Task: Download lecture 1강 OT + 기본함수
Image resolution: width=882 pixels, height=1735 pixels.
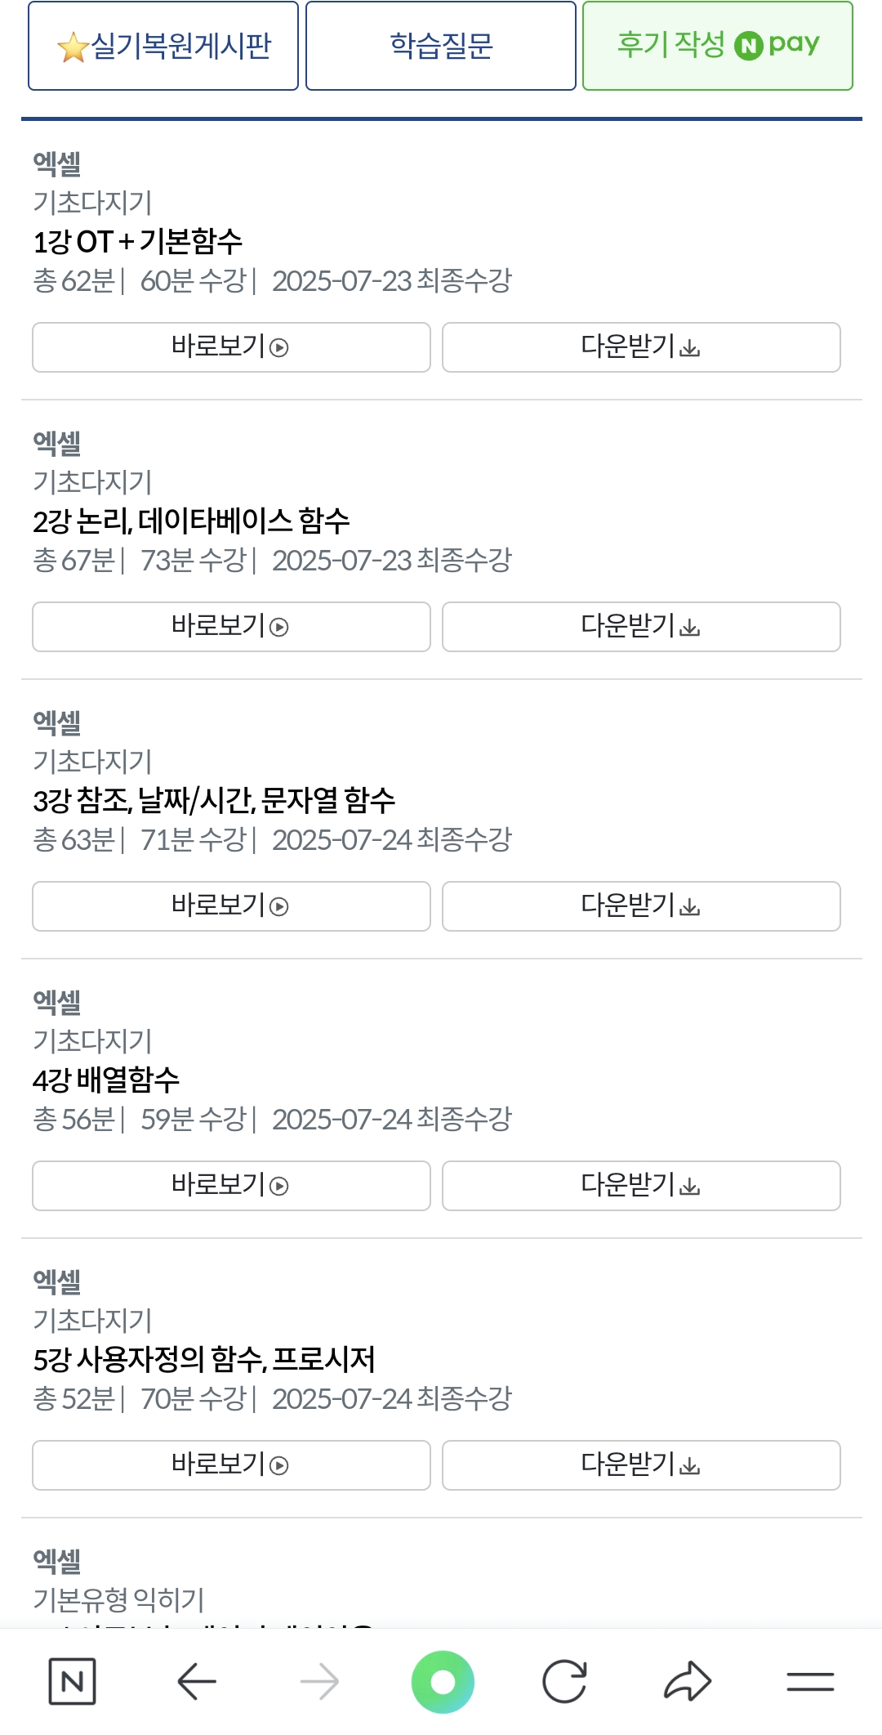Action: [641, 347]
